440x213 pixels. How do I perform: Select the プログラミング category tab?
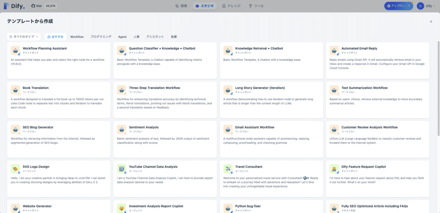(x=101, y=37)
